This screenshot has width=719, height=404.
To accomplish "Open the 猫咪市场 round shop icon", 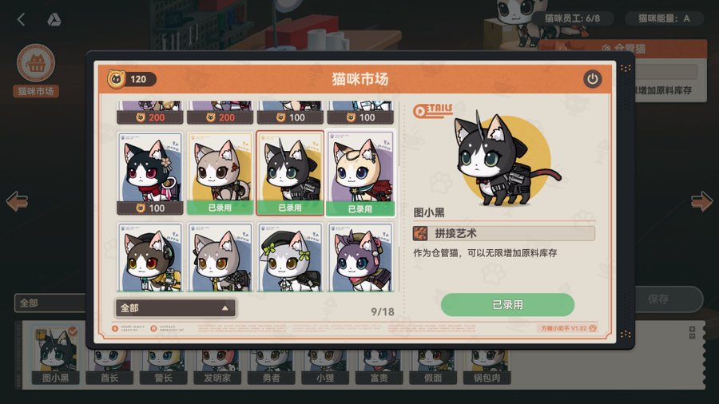I will point(36,63).
